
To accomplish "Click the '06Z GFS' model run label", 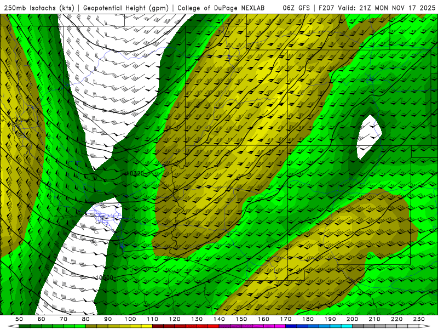I will (296, 8).
